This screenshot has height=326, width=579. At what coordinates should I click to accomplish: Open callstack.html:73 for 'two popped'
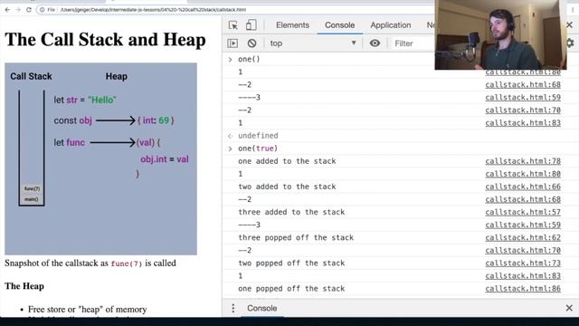[523, 264]
